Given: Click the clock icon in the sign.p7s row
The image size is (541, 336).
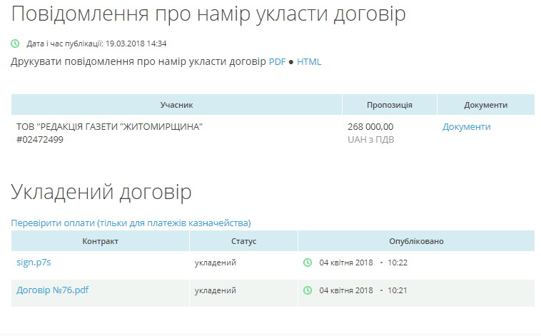Looking at the screenshot, I should point(308,263).
